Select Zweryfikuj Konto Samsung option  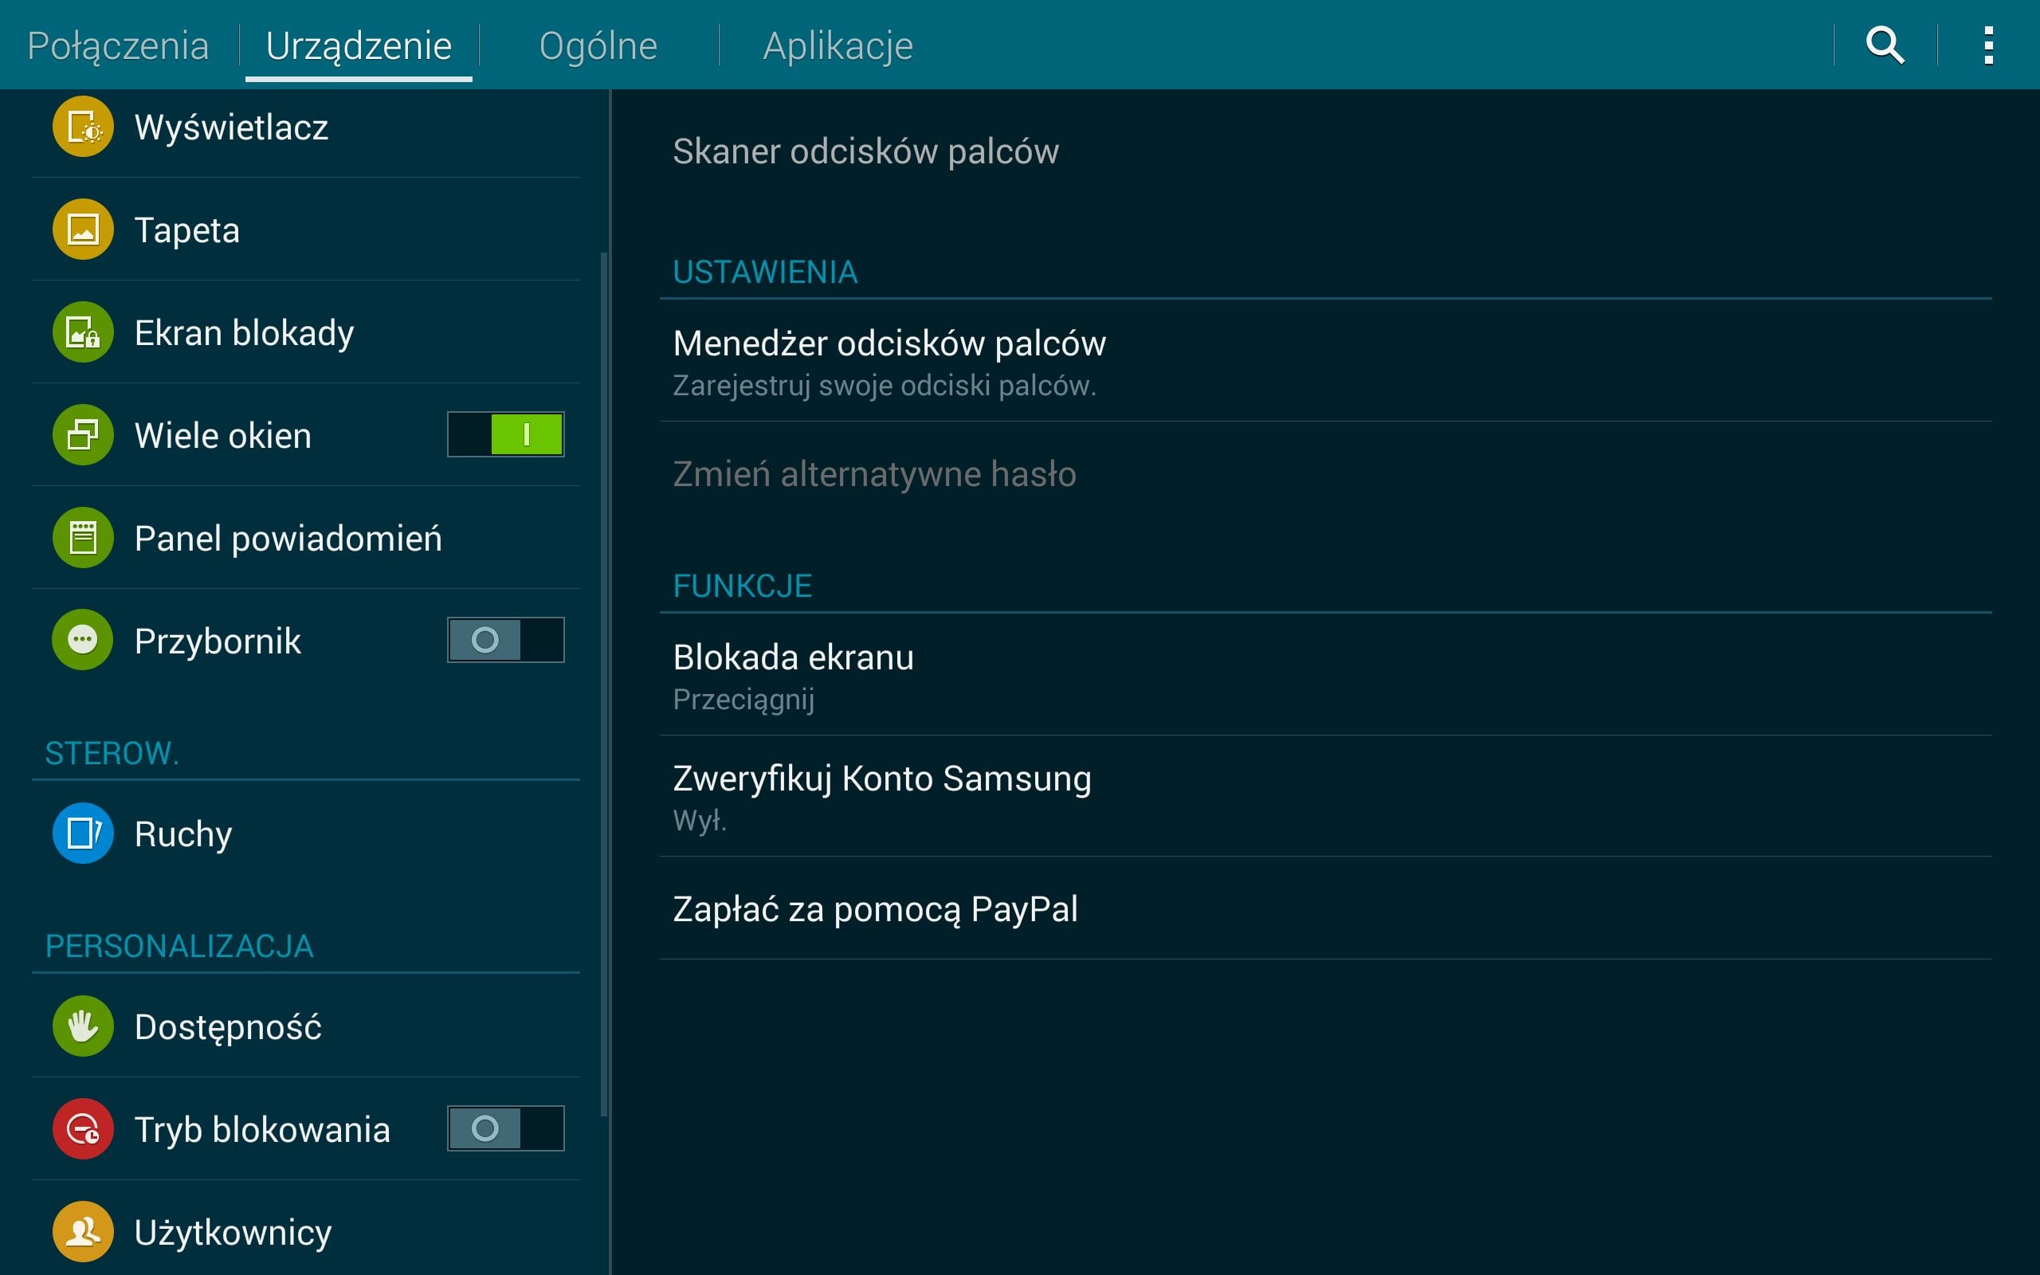click(1325, 797)
